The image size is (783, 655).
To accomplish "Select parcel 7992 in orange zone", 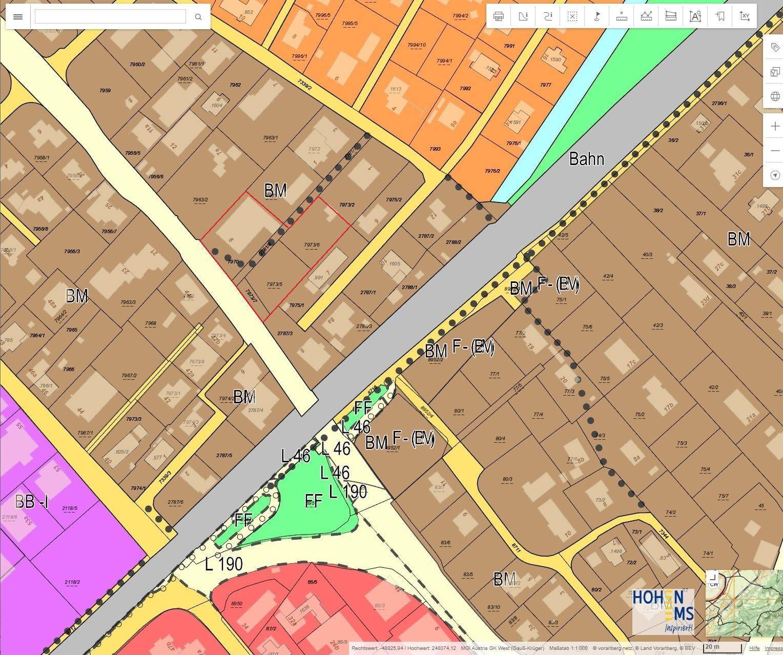I will (x=465, y=88).
